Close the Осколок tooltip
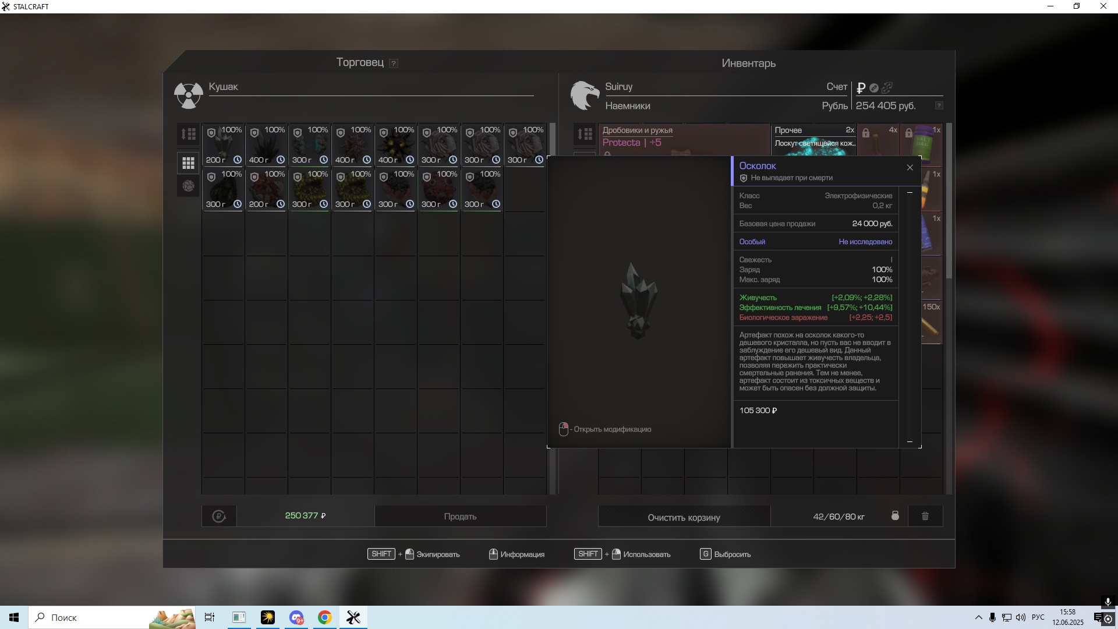 (910, 168)
